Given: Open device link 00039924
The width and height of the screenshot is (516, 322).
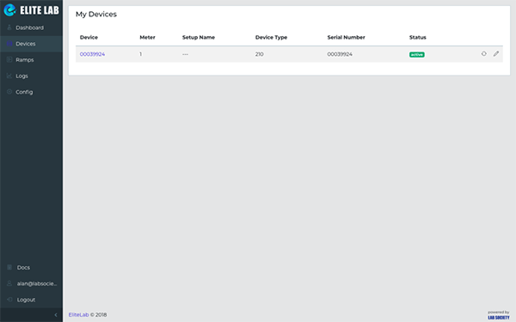Looking at the screenshot, I should (92, 54).
